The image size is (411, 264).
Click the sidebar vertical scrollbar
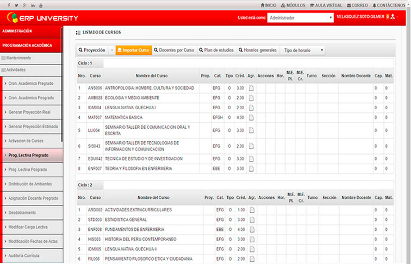coord(62,84)
